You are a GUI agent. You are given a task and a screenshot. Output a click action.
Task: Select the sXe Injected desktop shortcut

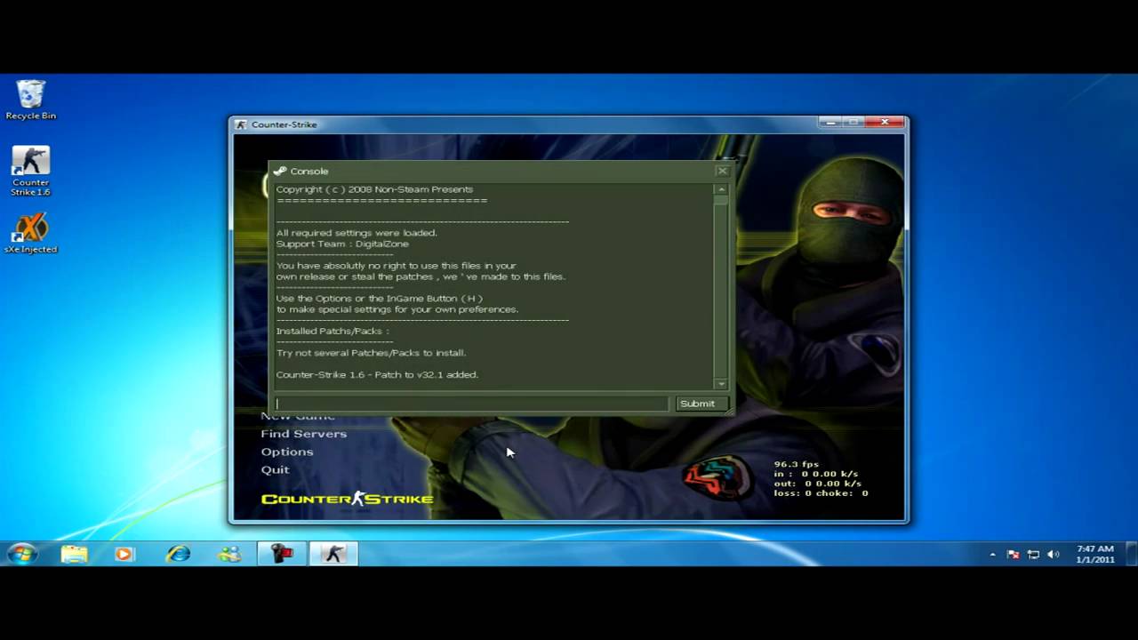[x=30, y=234]
